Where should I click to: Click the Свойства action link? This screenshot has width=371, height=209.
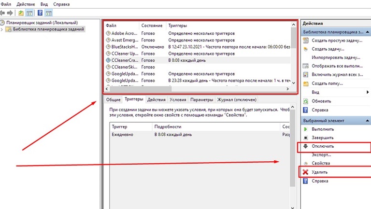pos(321,163)
